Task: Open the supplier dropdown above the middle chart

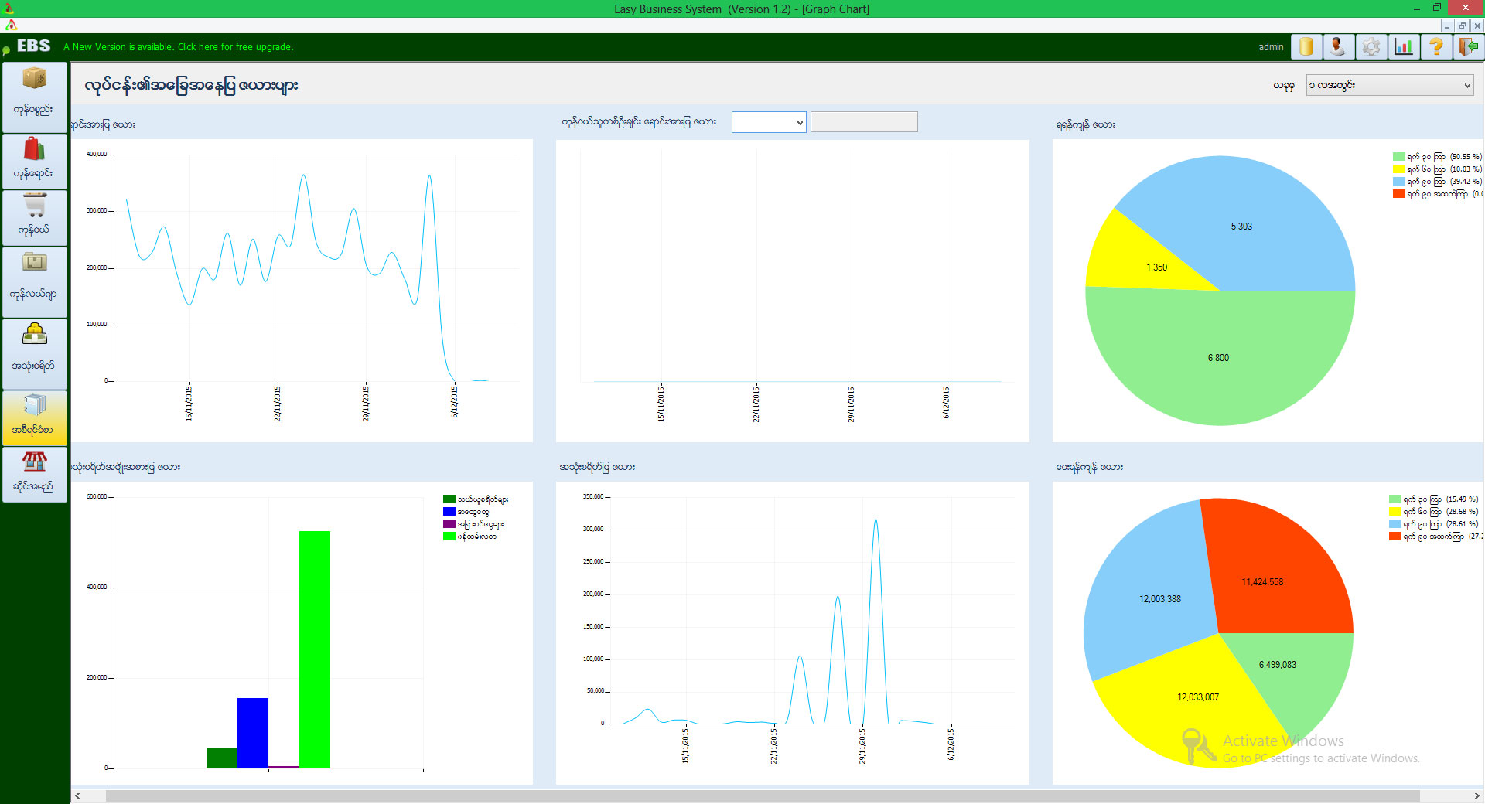Action: (769, 122)
